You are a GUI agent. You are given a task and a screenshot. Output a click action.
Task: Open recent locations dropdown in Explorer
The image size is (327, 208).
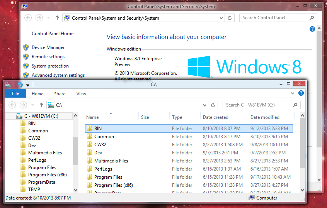[32, 105]
